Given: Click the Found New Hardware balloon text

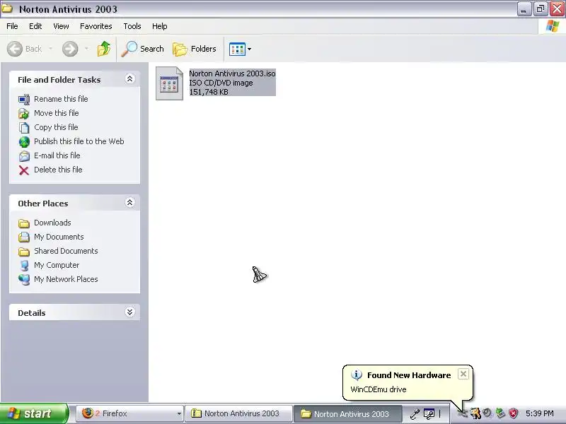Looking at the screenshot, I should point(379,389).
